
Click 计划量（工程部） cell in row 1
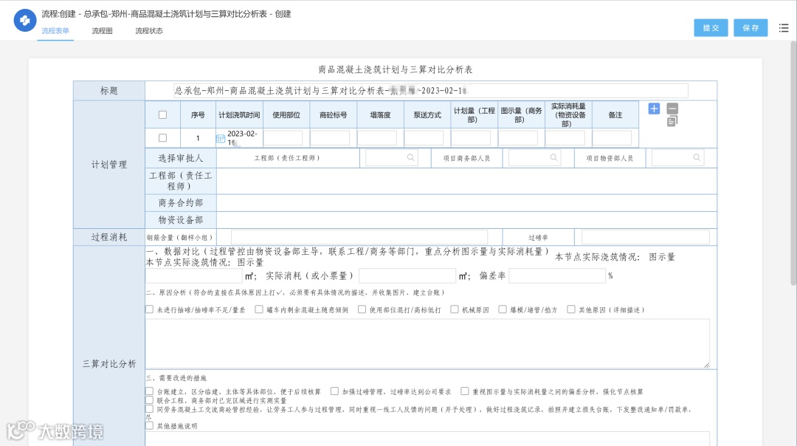pyautogui.click(x=471, y=138)
